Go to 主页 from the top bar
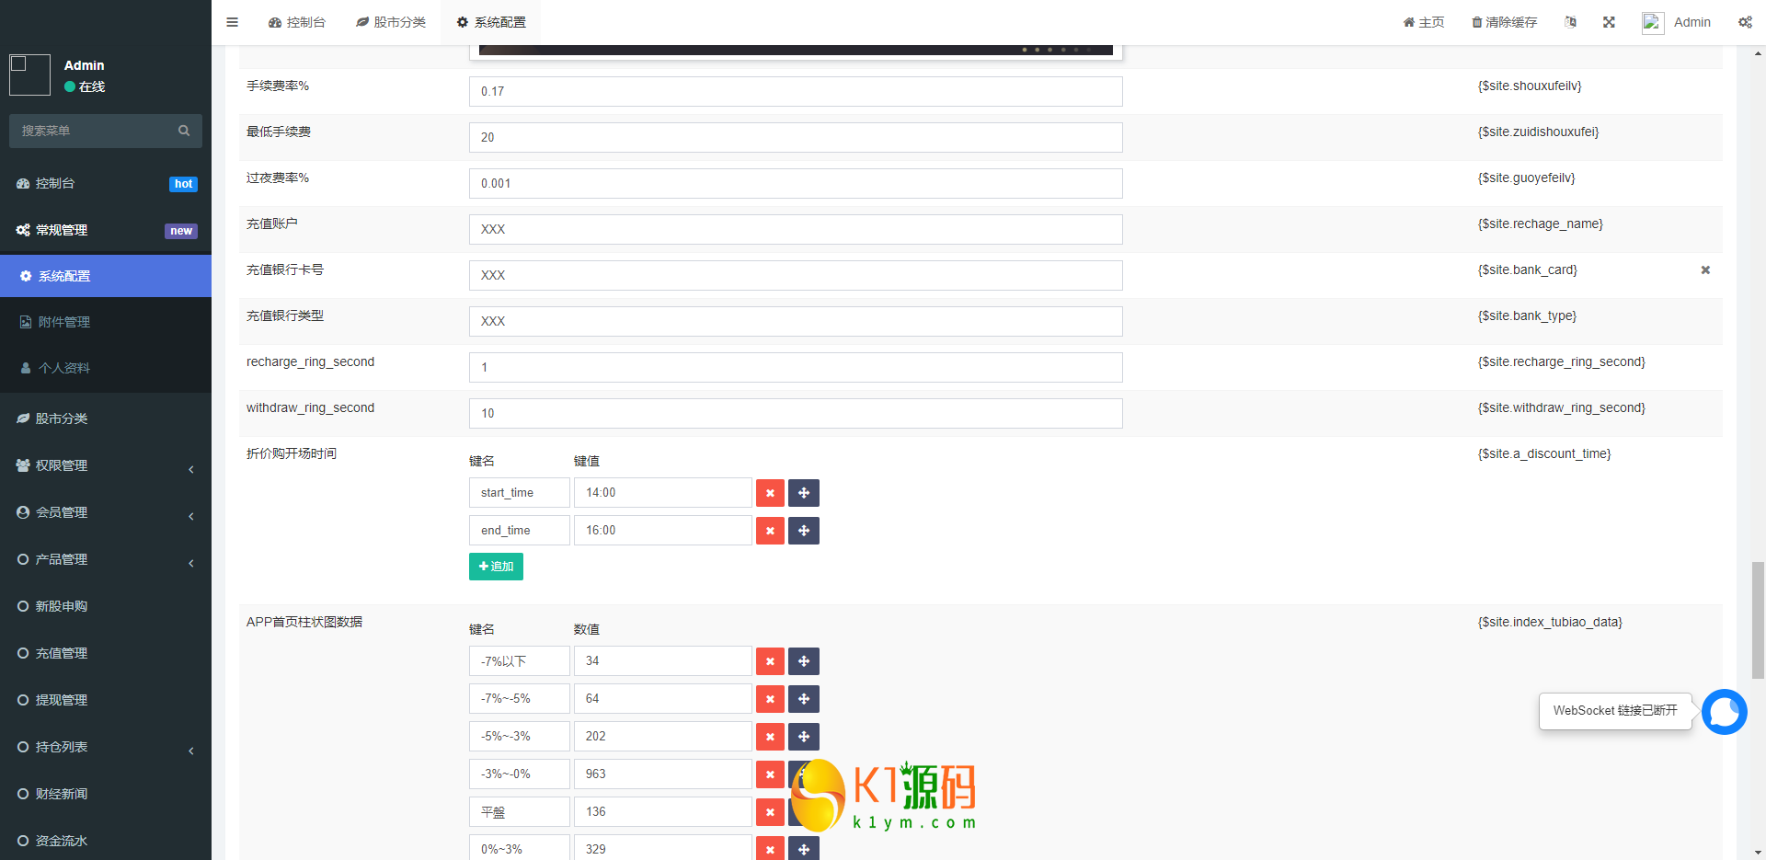The image size is (1766, 860). [1423, 22]
